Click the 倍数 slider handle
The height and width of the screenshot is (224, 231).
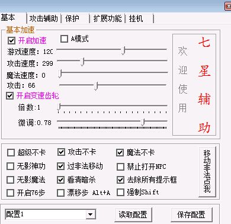[x=59, y=107]
